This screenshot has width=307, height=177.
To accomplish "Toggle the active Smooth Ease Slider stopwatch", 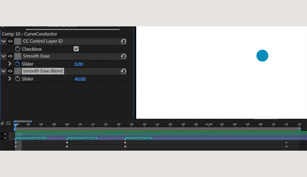I will tap(18, 64).
